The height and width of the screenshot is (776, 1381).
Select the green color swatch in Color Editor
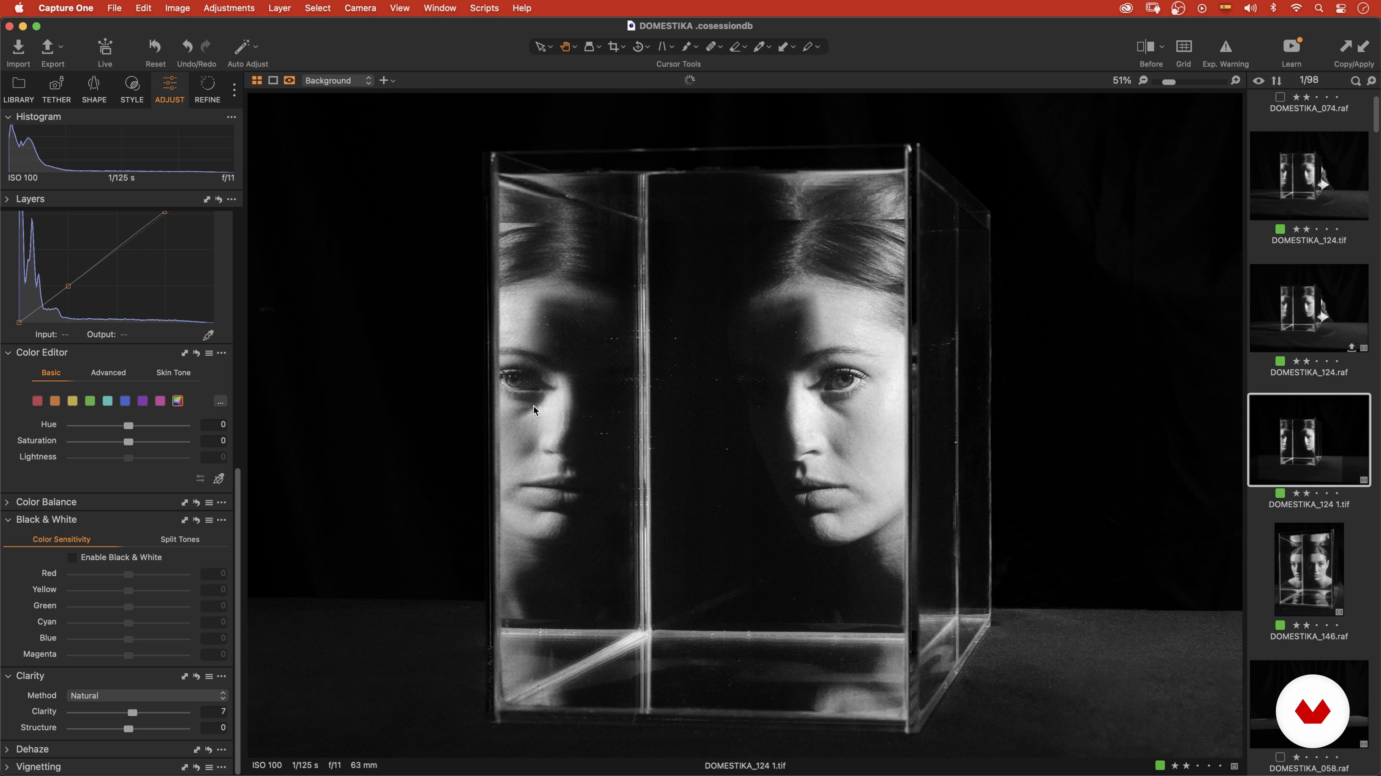pos(90,401)
